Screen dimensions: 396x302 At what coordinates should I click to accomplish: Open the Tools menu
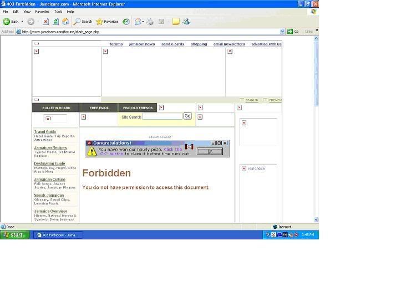[58, 12]
